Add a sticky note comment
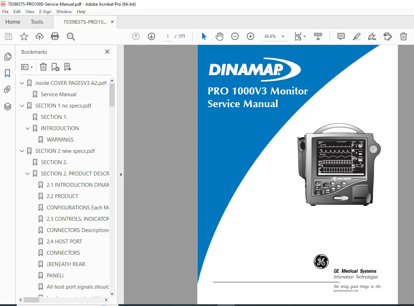Screen dimensions: 414x306 (341, 36)
